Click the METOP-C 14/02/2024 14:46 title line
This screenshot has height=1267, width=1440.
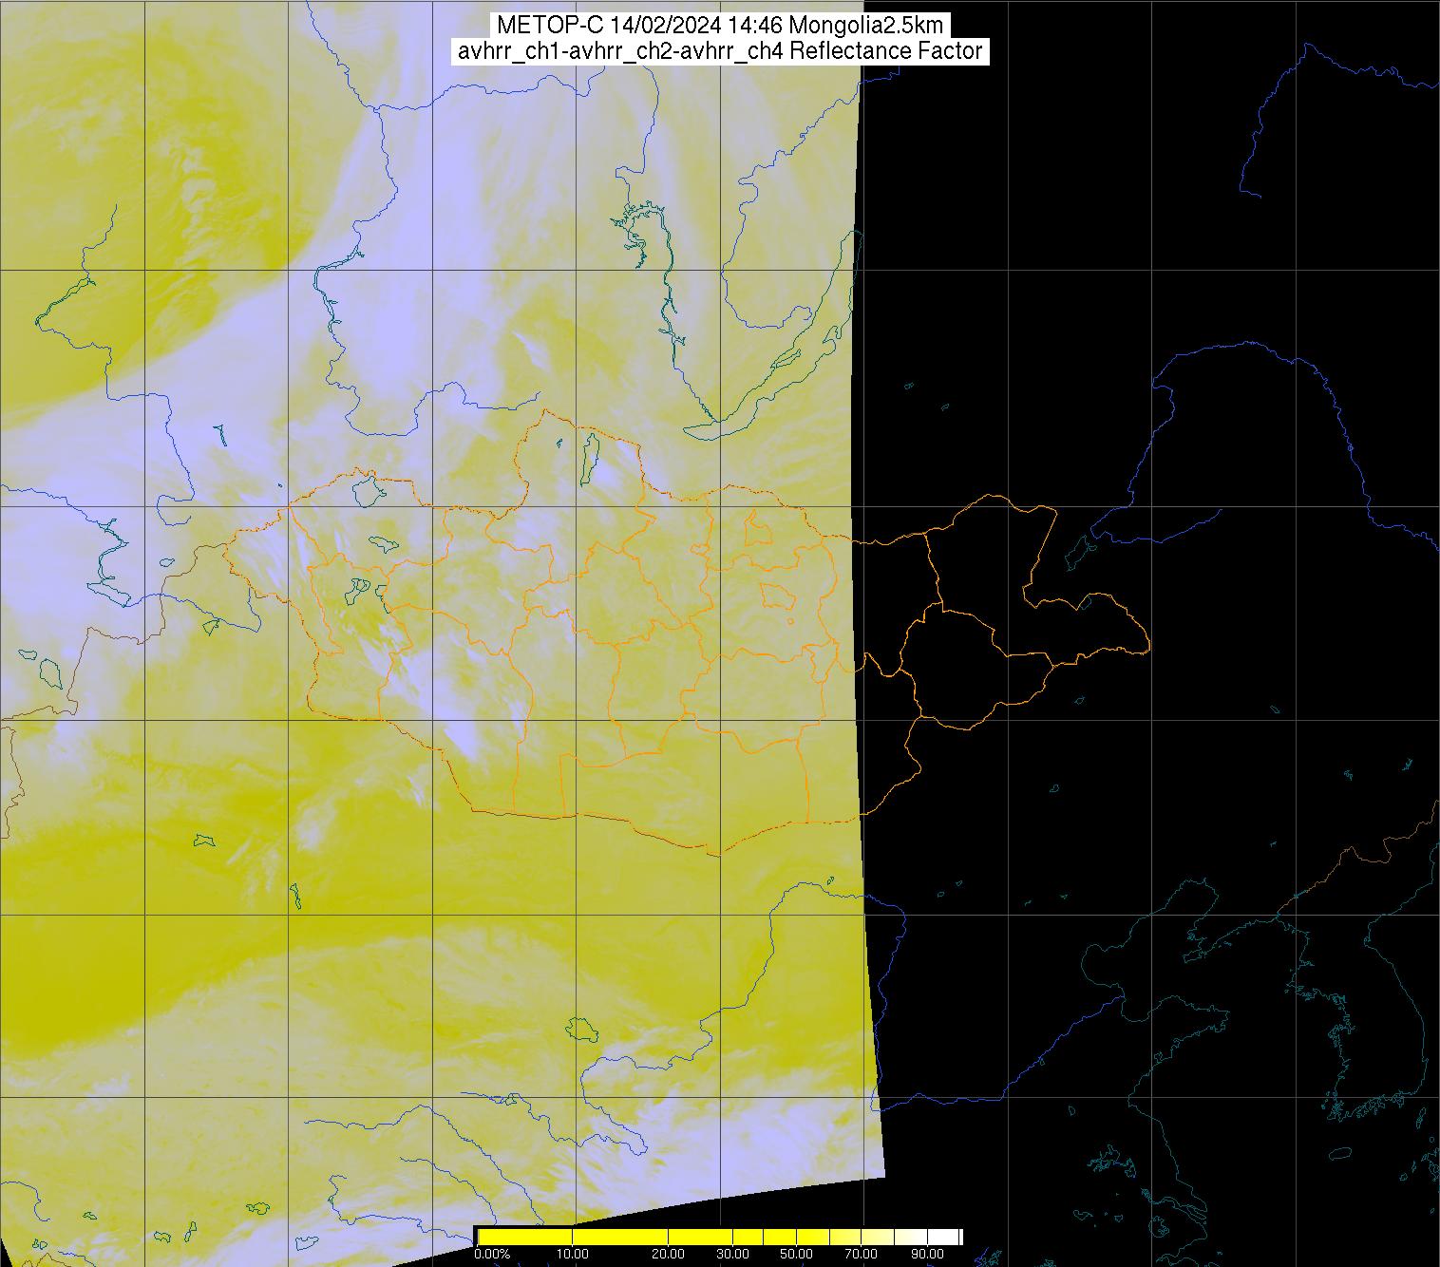point(719,26)
